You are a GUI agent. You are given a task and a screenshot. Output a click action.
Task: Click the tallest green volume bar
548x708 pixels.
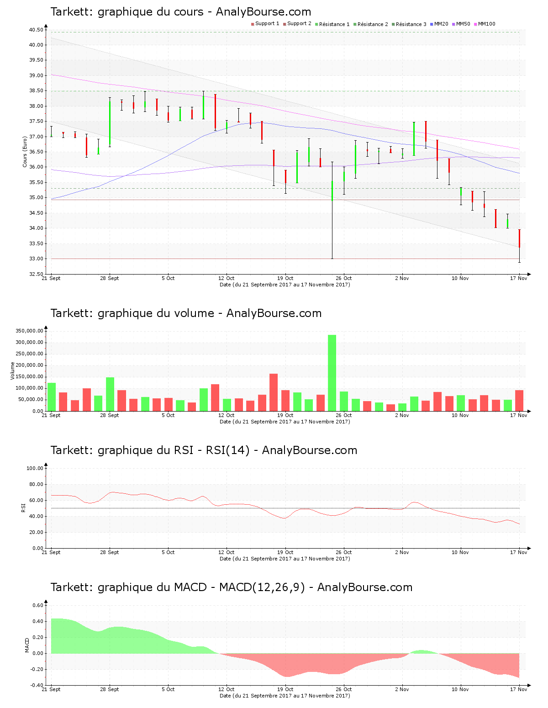(x=332, y=373)
